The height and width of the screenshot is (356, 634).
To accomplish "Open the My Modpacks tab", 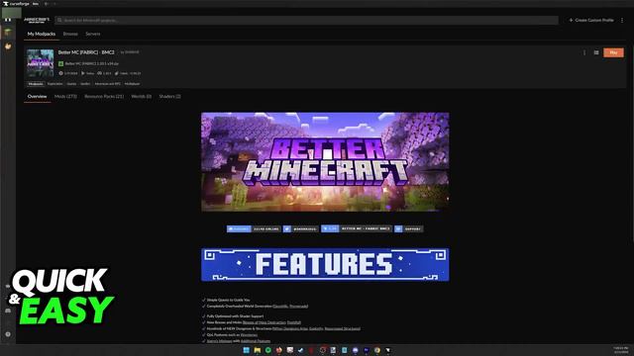I will click(x=42, y=34).
